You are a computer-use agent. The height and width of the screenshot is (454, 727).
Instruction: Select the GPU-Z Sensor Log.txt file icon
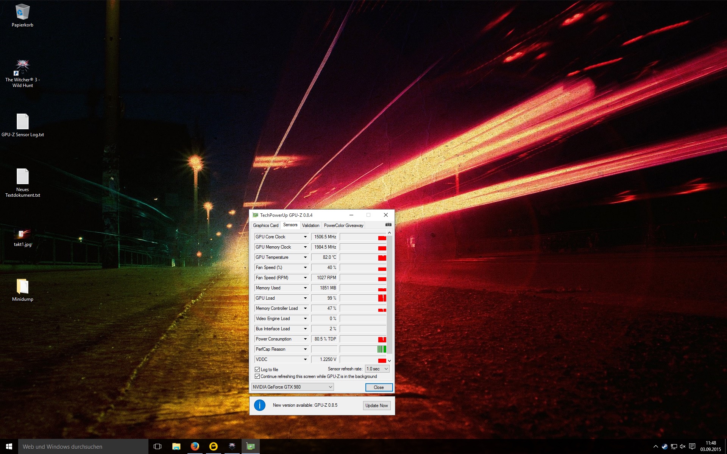22,122
